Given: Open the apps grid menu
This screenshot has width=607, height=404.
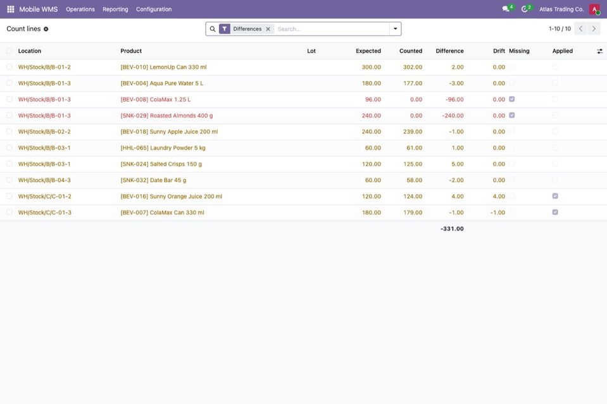Looking at the screenshot, I should [11, 9].
